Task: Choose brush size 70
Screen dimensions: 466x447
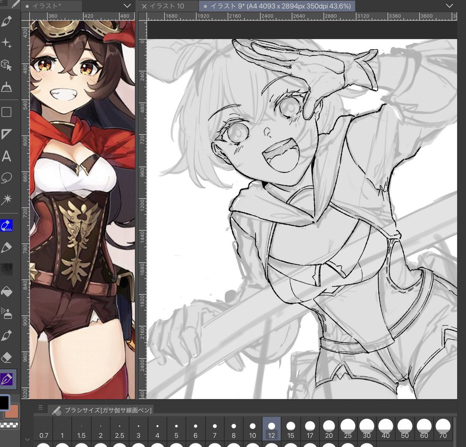Action: (443, 429)
